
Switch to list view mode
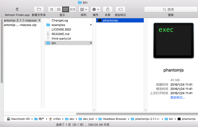tap(59, 9)
